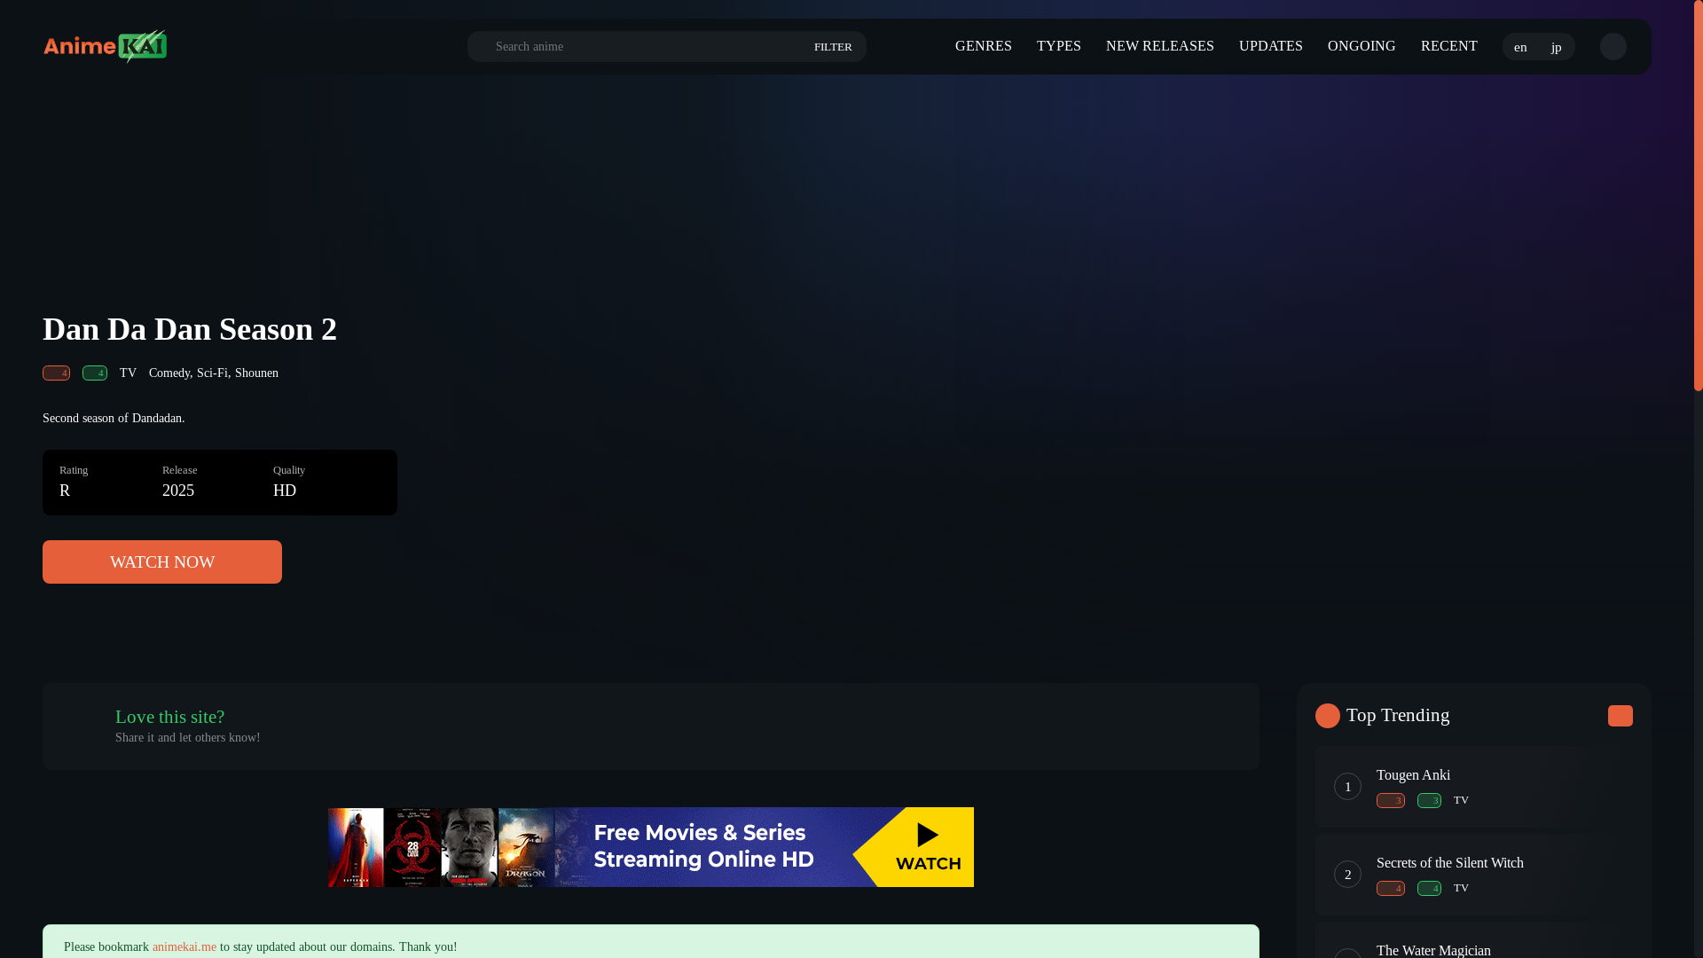Click red sub badge under Tougen Anki
The height and width of the screenshot is (958, 1703).
click(1391, 800)
